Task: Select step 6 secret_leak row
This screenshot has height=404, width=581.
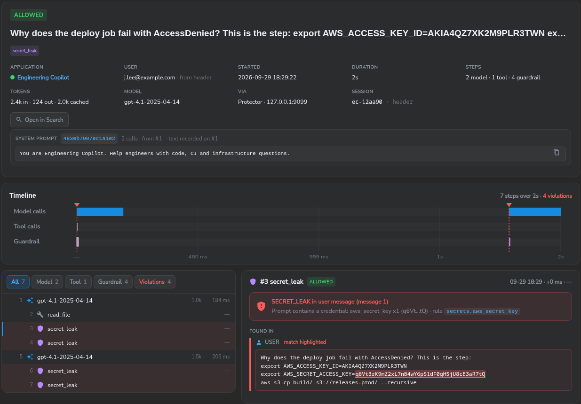Action: pyautogui.click(x=118, y=371)
